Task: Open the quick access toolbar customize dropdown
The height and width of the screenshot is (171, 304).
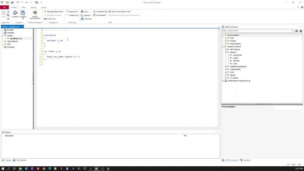Action: coord(41,2)
